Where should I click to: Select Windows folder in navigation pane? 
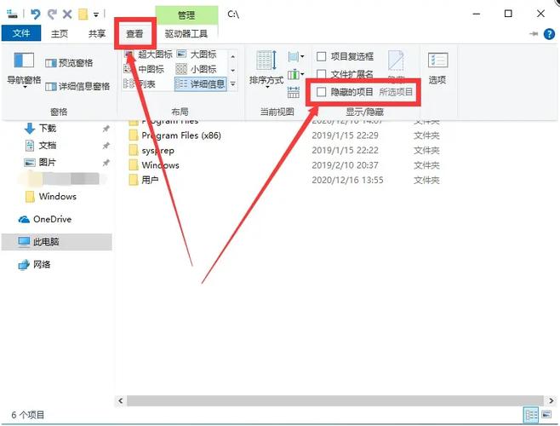pos(51,196)
